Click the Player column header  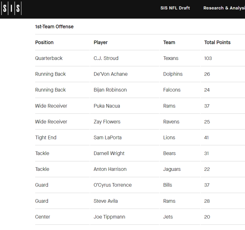[x=100, y=42]
